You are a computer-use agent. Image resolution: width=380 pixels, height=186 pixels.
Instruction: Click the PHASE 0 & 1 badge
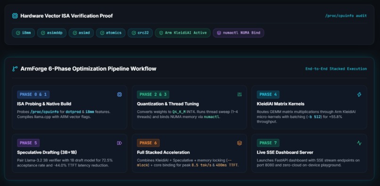[33, 95]
